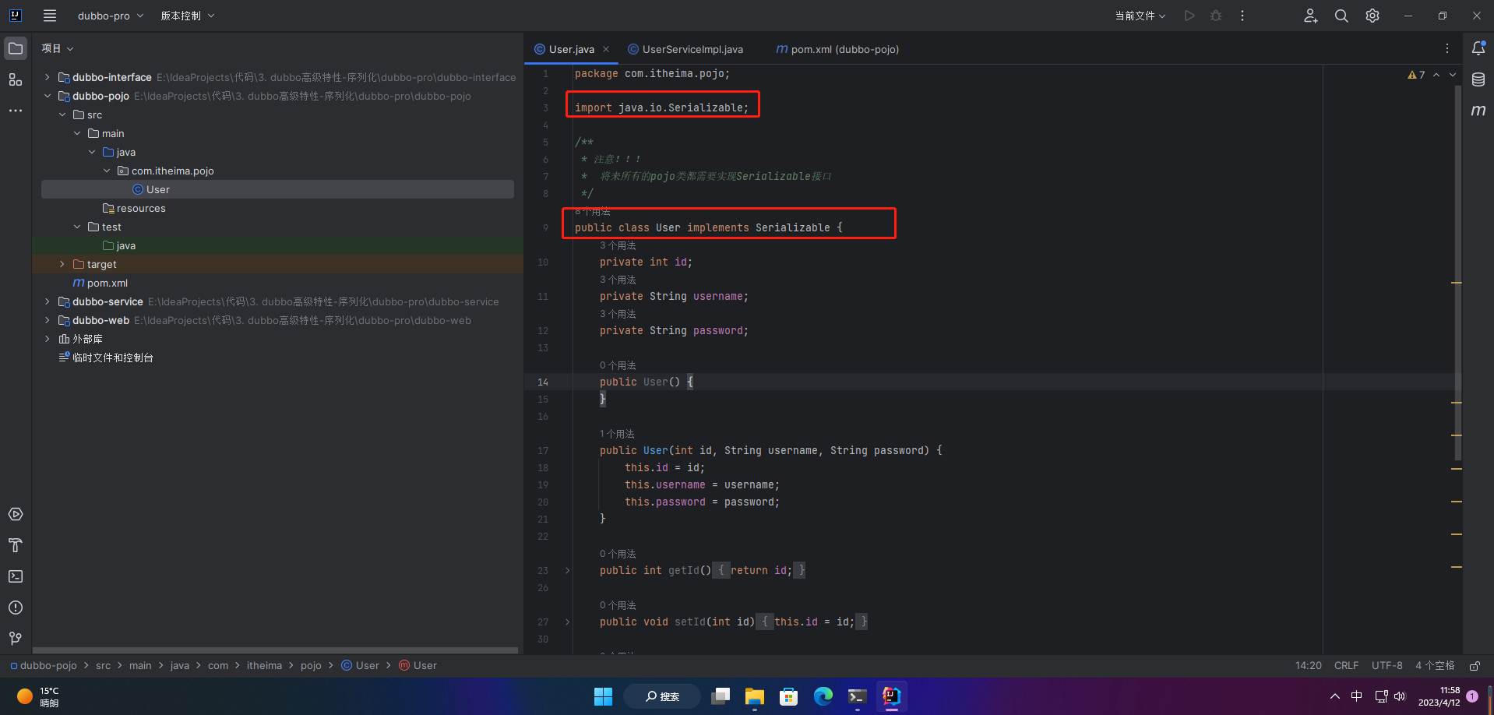Click dubbo-pojo breadcrumb in navigation bar
The width and height of the screenshot is (1494, 715).
point(44,666)
